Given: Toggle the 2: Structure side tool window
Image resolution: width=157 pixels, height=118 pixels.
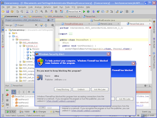Looking at the screenshot, I should click(3, 41).
